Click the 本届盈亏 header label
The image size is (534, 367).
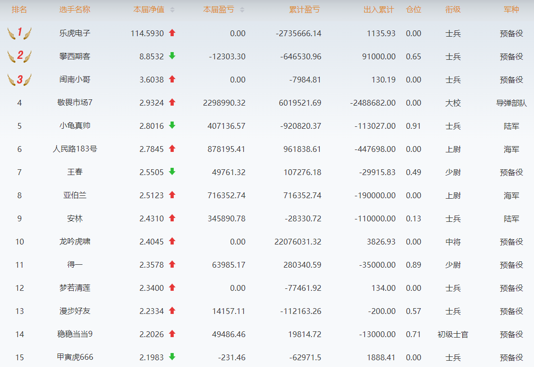tap(219, 10)
